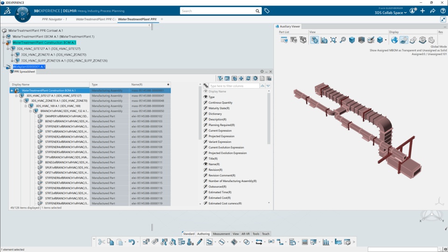Switch to Tools toolbar tab

coord(256,234)
